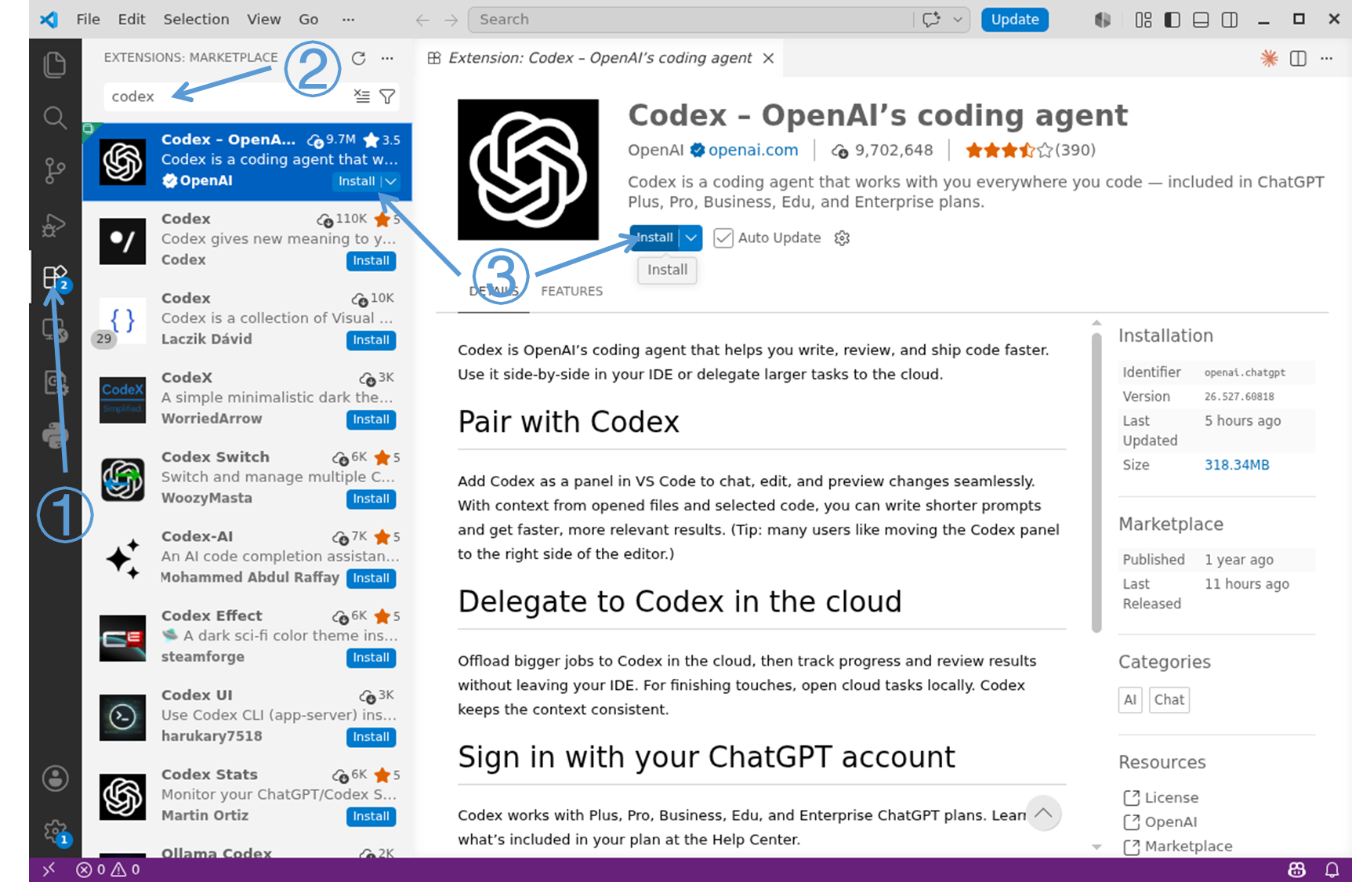Open the Go menu
The width and height of the screenshot is (1352, 882).
pos(309,20)
